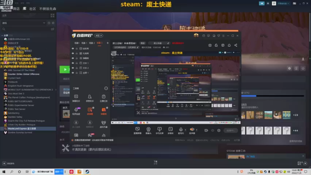Screen dimensions: 311x175
Task: Open the Windows Start menu
Action: pos(4,171)
